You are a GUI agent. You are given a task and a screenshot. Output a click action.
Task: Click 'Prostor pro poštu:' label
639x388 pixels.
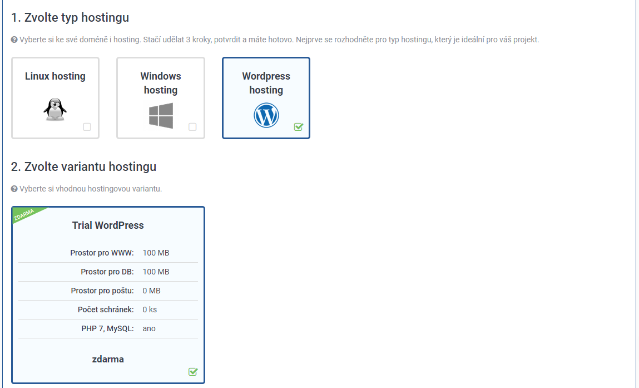[x=102, y=291]
